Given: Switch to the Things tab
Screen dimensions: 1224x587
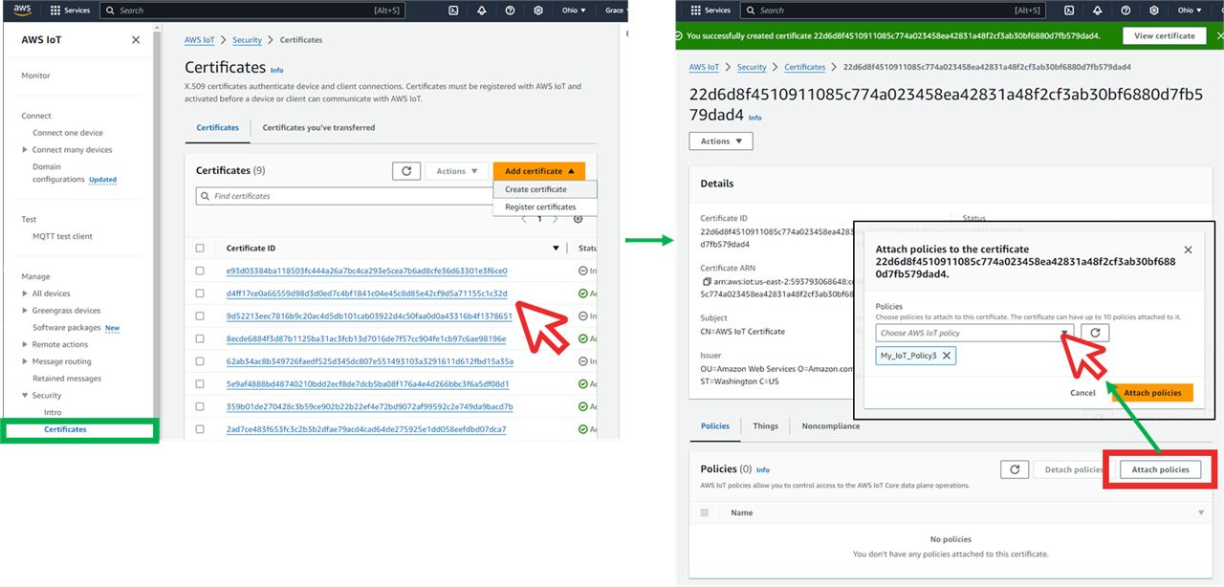Looking at the screenshot, I should coord(765,426).
